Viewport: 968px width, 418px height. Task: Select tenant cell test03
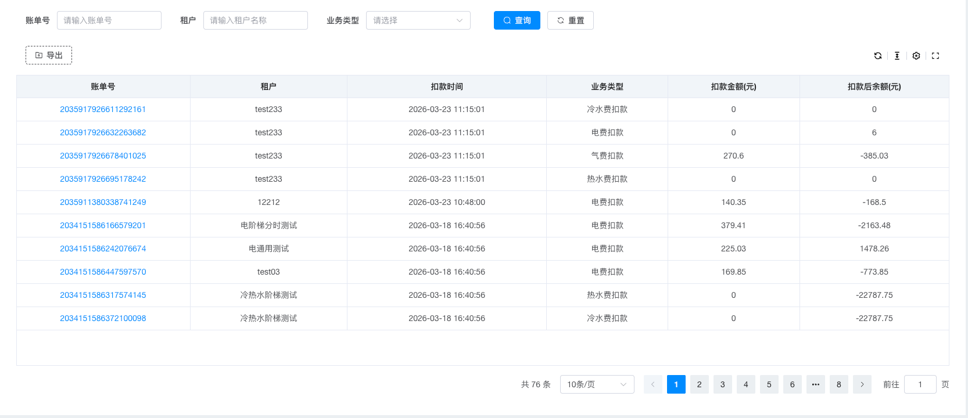click(268, 272)
